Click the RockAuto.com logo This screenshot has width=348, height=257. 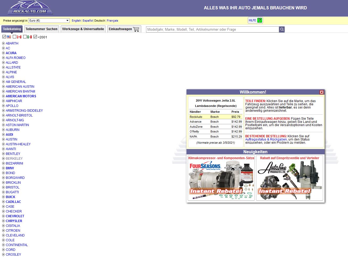click(x=30, y=7)
